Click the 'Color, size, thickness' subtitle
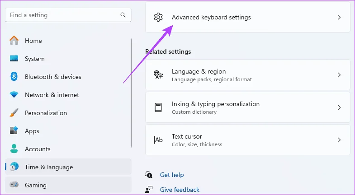The image size is (355, 195). (197, 144)
